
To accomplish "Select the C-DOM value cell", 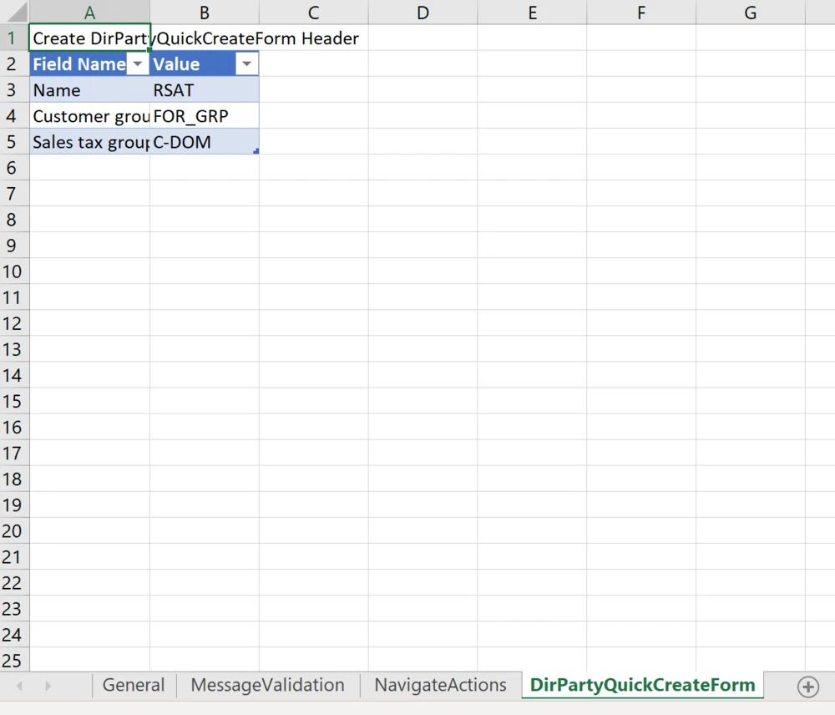I will click(x=204, y=142).
